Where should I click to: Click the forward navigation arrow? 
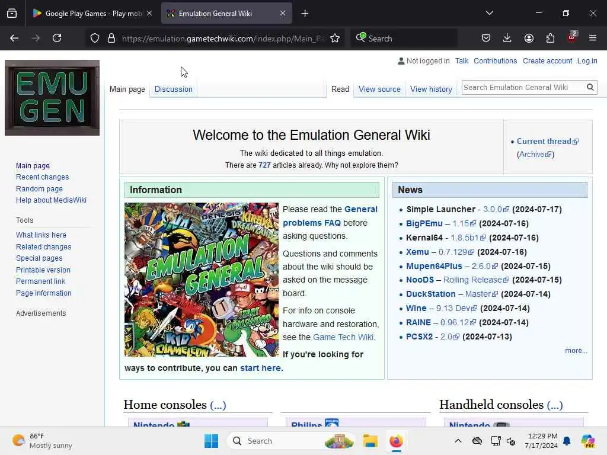coord(36,38)
